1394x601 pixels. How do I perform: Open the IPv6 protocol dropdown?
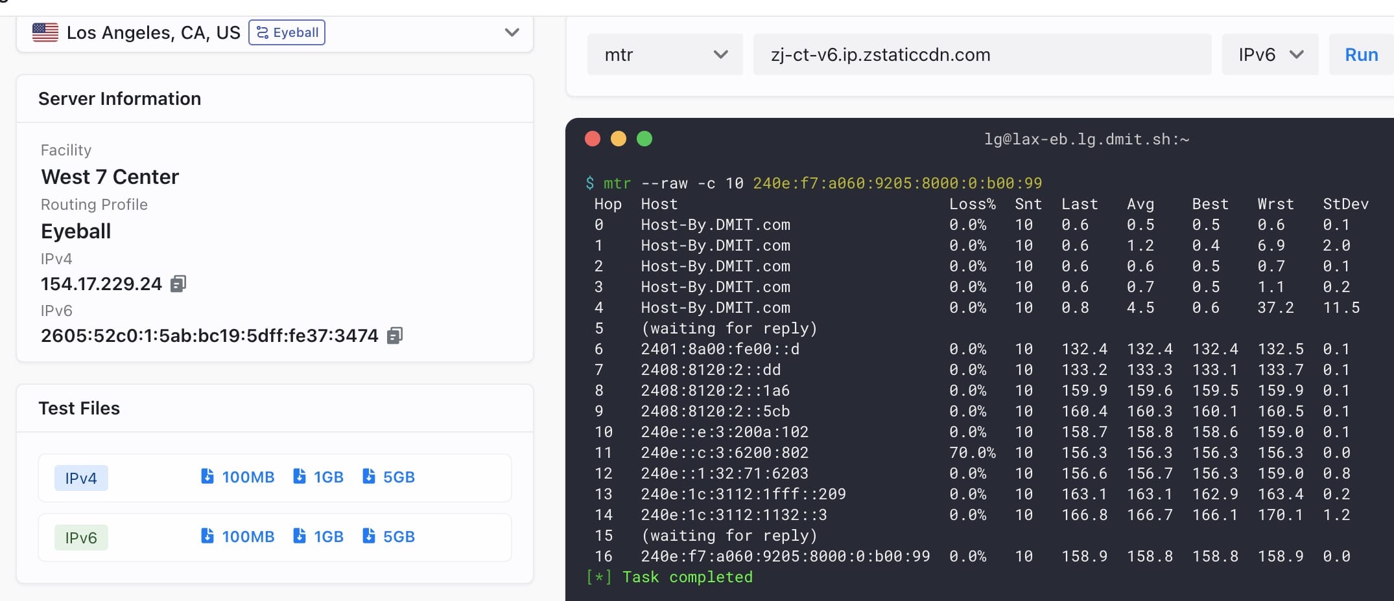1270,55
